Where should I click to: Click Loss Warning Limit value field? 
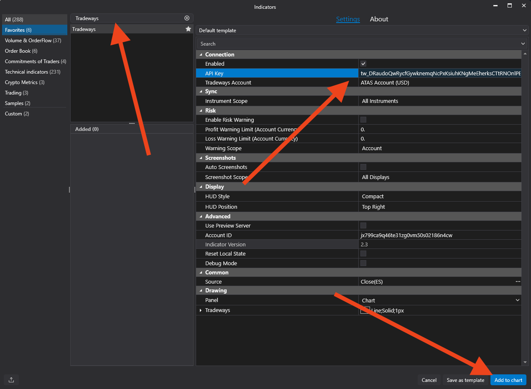(440, 138)
